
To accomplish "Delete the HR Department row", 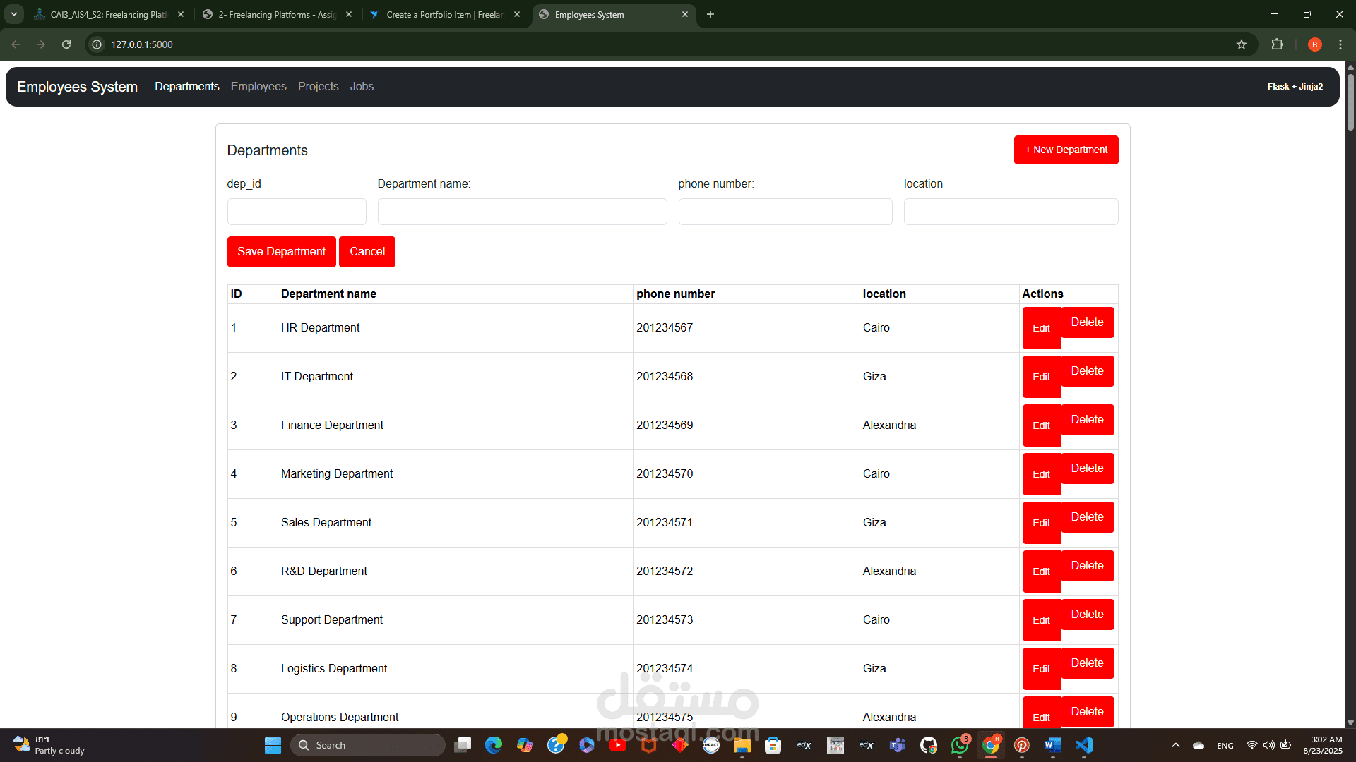I will 1088,322.
